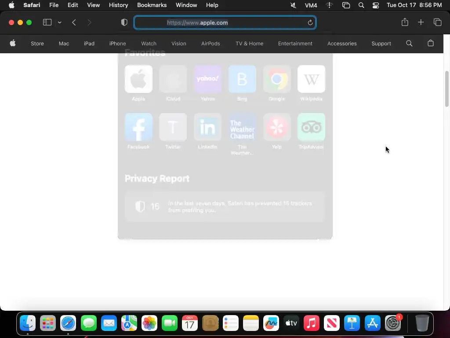The image size is (450, 338).
Task: Open Mail from the Dock
Action: point(109,323)
